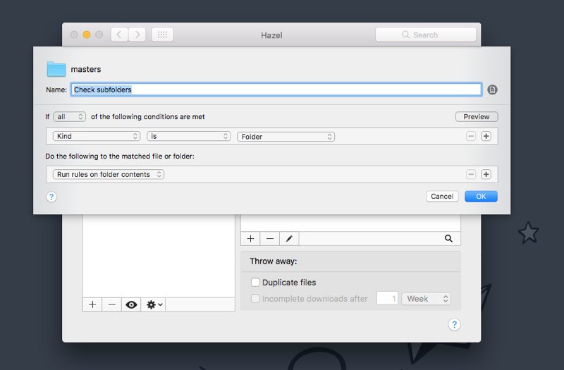Image resolution: width=564 pixels, height=370 pixels.
Task: Open the all conditions dropdown
Action: (69, 116)
